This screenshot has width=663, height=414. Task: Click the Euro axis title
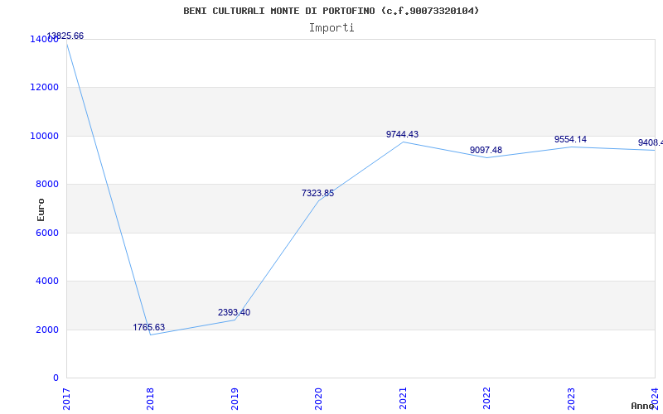pyautogui.click(x=41, y=209)
